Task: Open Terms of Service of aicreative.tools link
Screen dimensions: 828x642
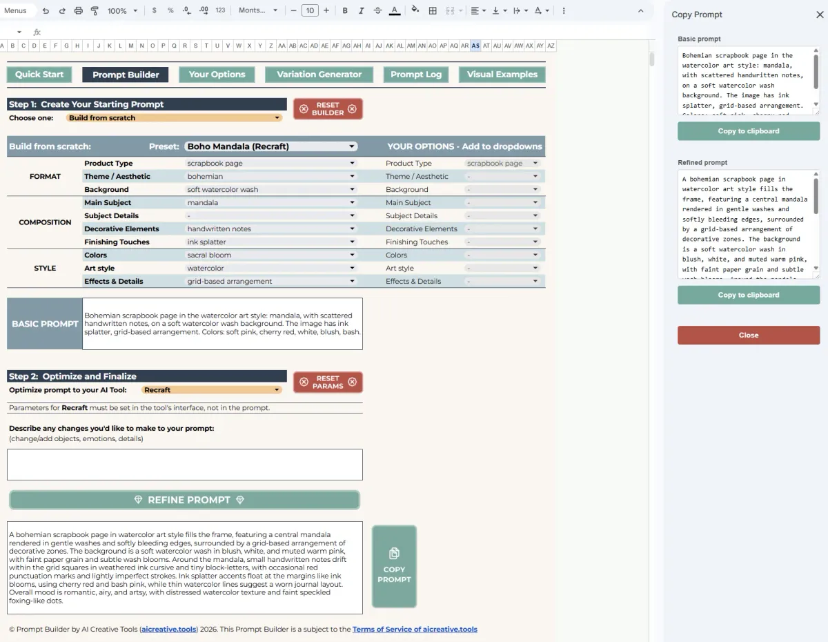Action: click(x=415, y=629)
